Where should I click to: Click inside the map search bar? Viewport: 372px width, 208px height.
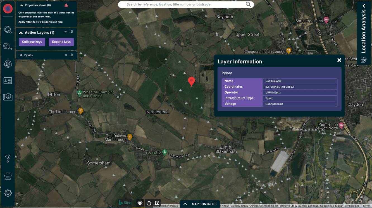point(184,4)
